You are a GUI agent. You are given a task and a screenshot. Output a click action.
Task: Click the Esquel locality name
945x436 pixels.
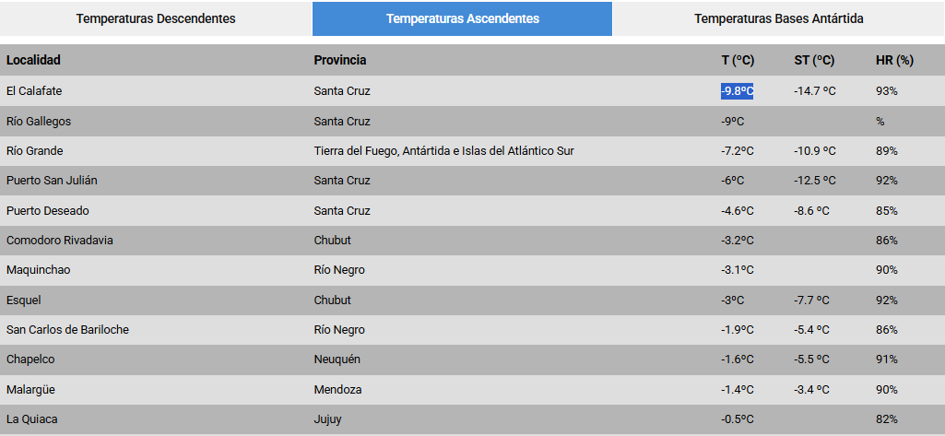coord(24,300)
